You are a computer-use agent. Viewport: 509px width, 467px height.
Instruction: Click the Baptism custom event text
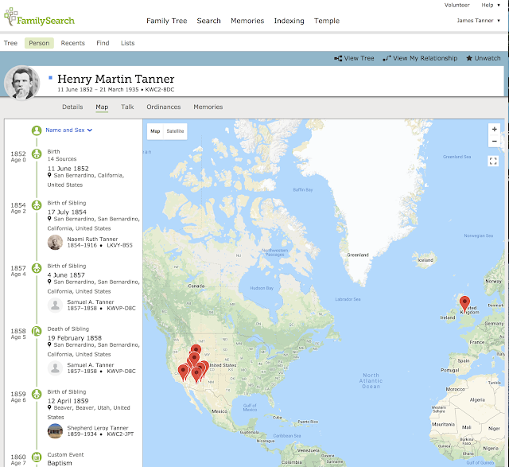60,463
